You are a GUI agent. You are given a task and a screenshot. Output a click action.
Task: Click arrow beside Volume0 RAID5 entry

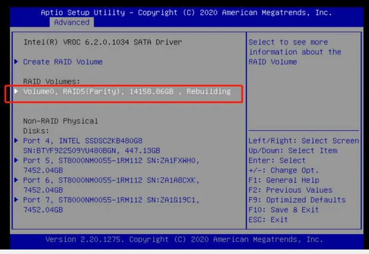pos(16,91)
